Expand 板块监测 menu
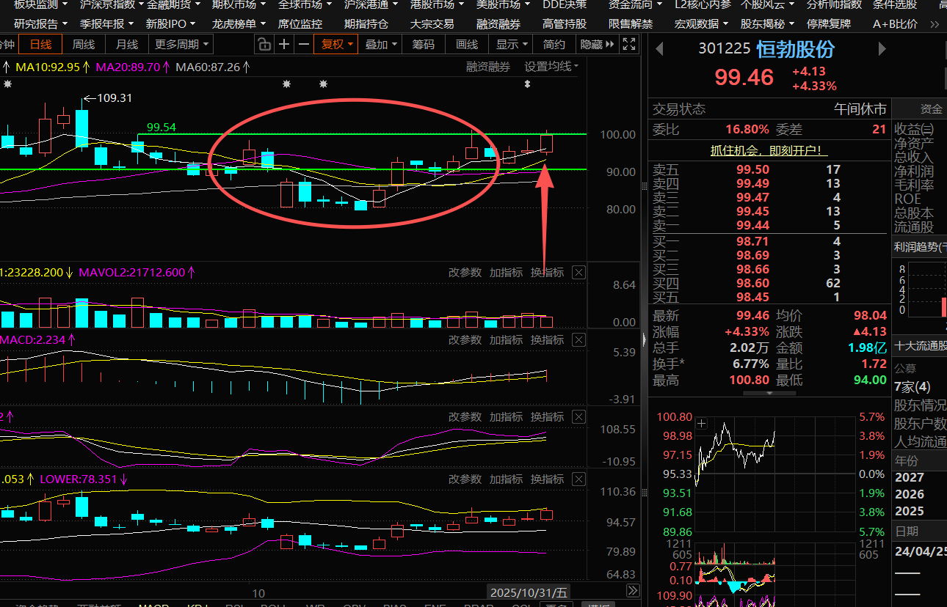Viewport: 947px width, 607px height. tap(40, 4)
